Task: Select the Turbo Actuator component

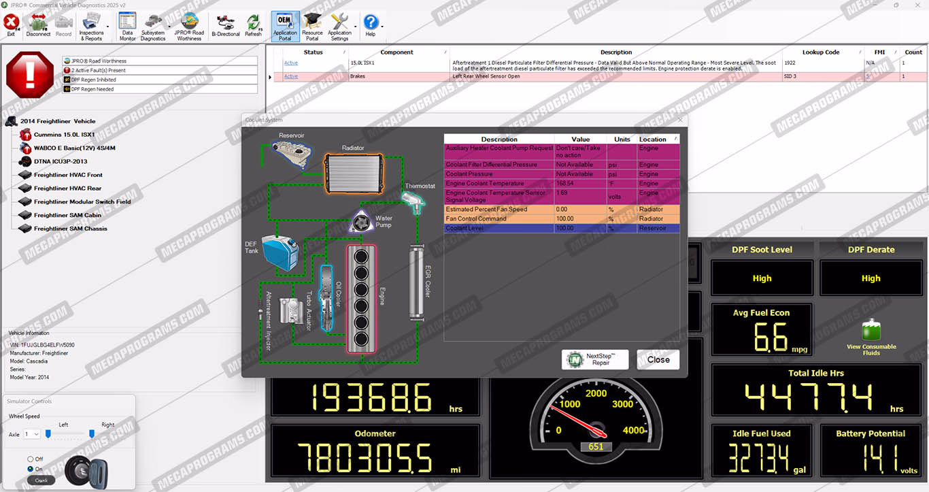Action: pos(292,310)
